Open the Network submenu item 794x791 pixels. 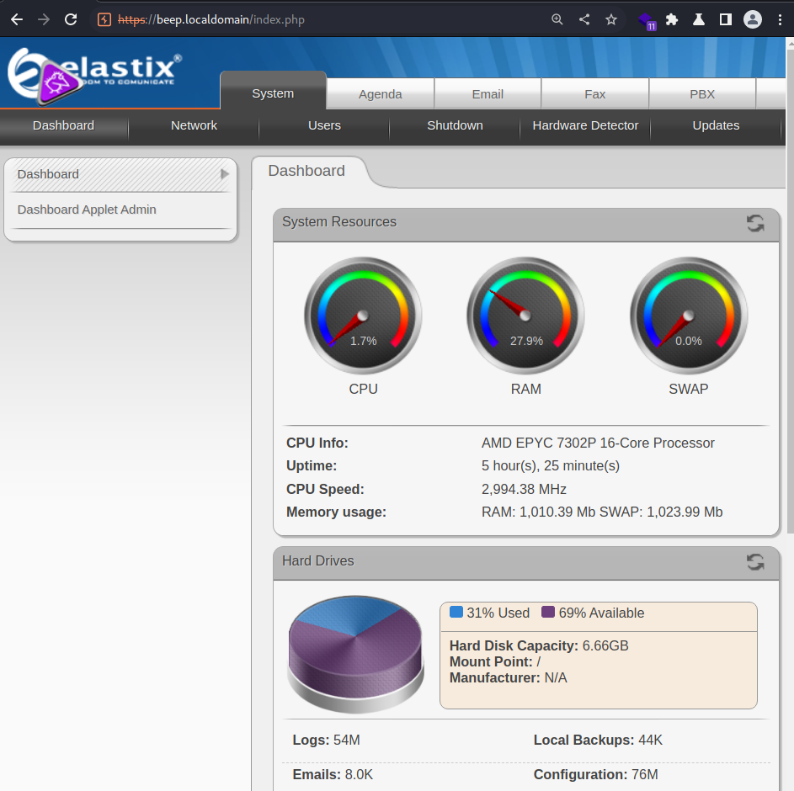194,125
